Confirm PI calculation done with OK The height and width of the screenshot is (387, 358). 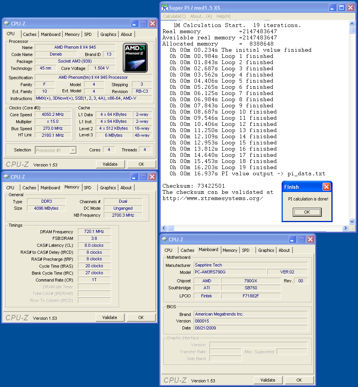click(307, 212)
